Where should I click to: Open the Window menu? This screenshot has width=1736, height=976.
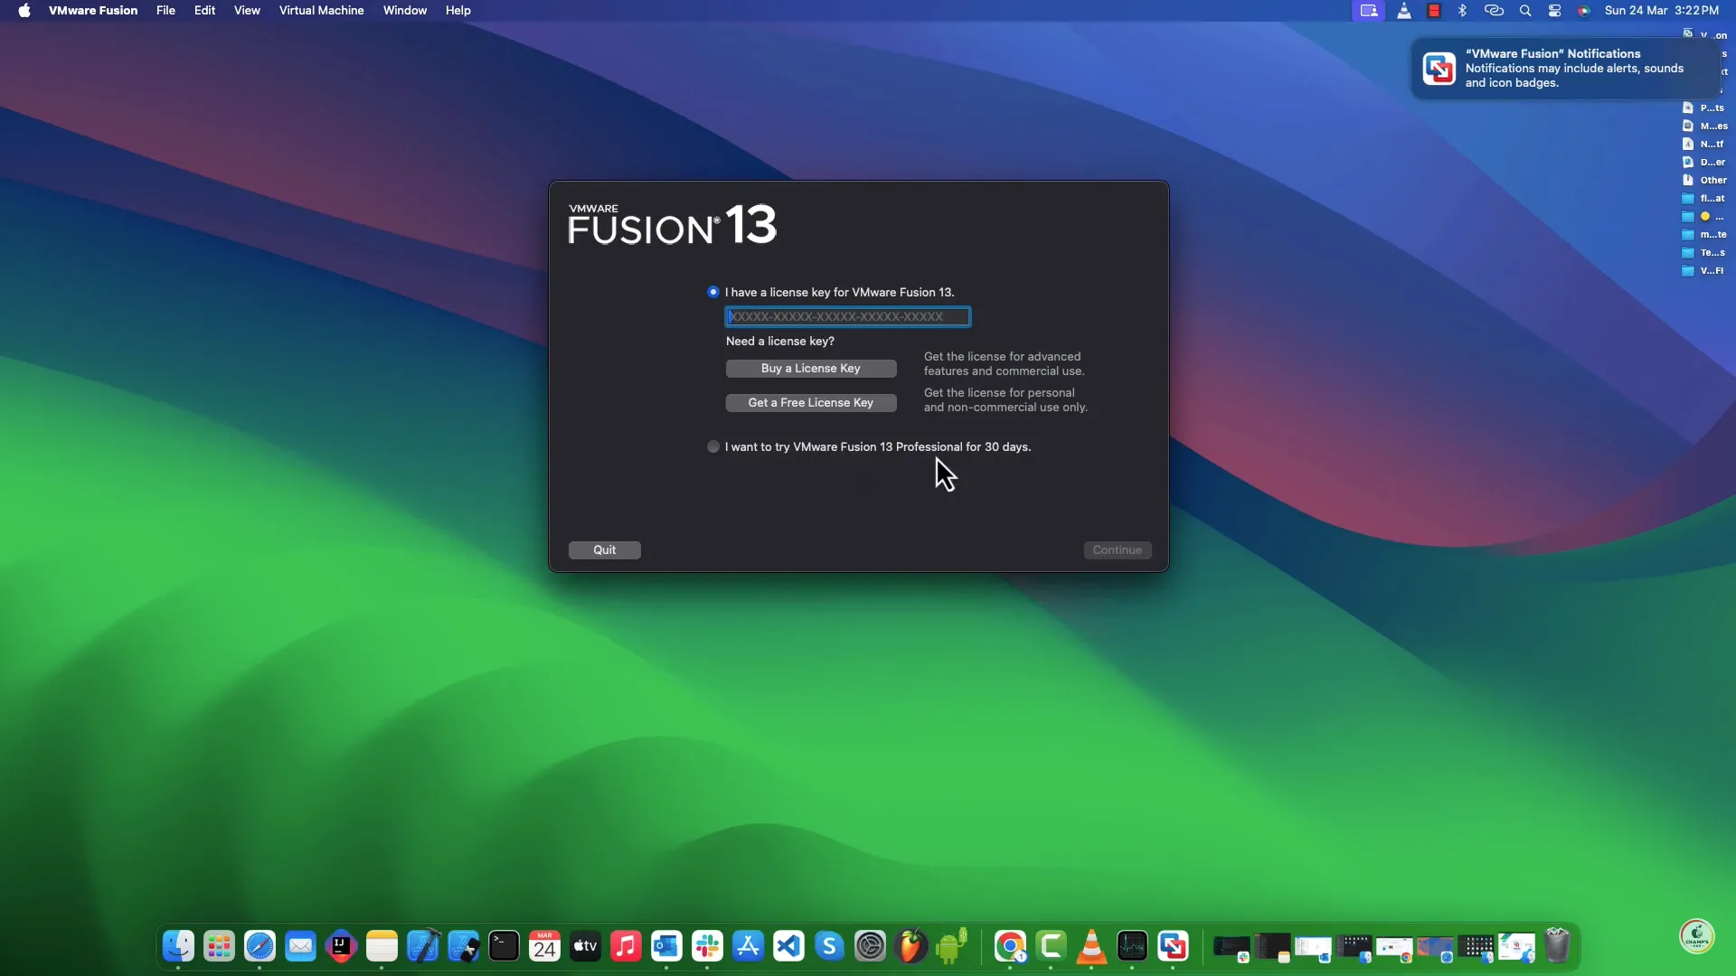[404, 11]
